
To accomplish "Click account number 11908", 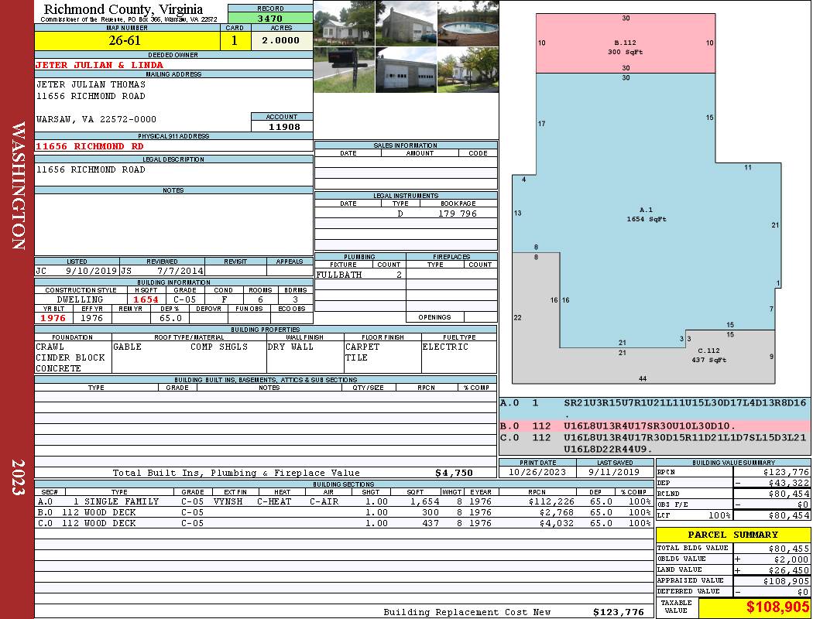I will click(x=284, y=126).
